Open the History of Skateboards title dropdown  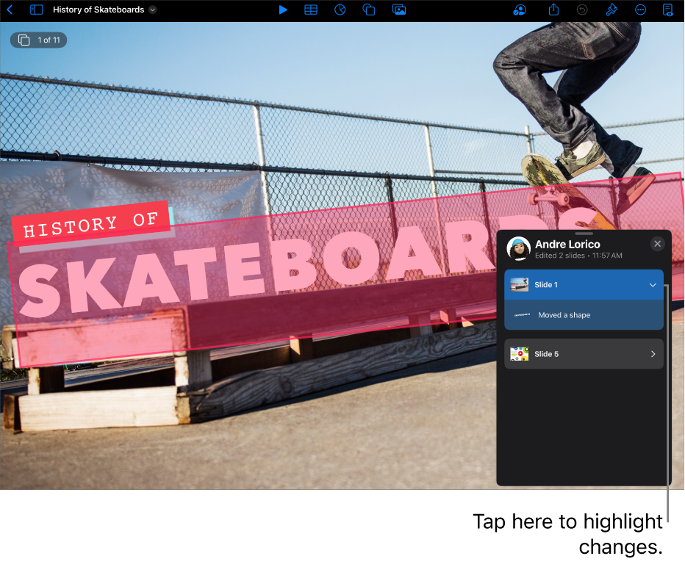pyautogui.click(x=153, y=10)
